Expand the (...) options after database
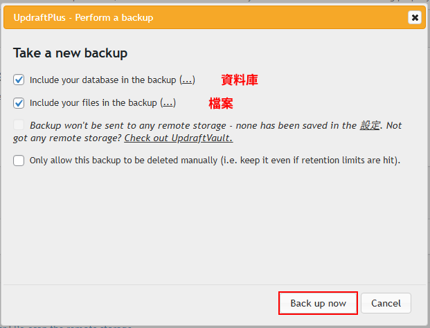 pyautogui.click(x=187, y=80)
